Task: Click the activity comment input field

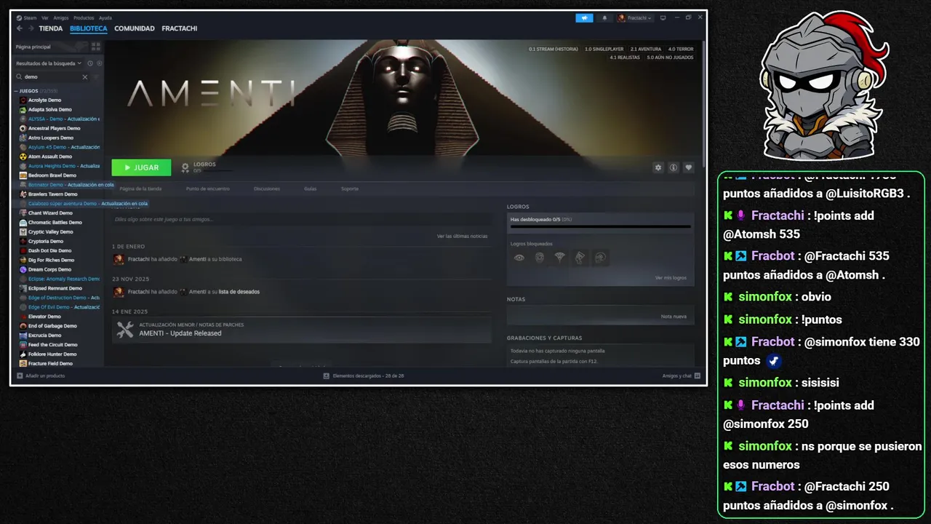Action: (x=302, y=219)
